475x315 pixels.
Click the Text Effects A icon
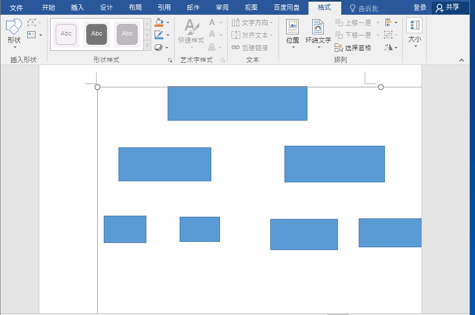[212, 47]
